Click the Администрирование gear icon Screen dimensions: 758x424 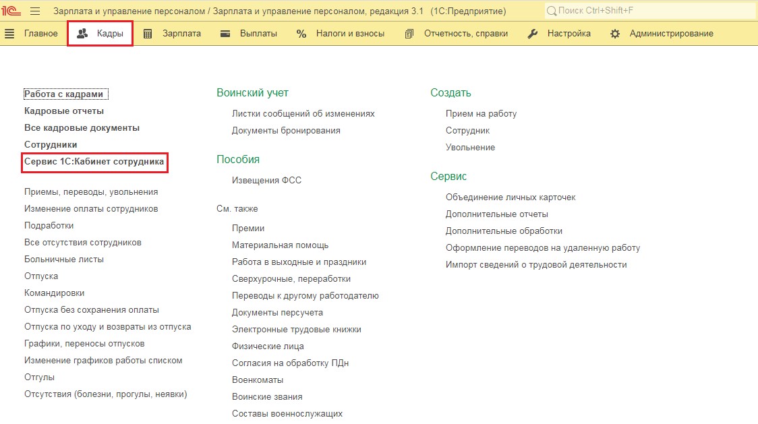coord(615,34)
